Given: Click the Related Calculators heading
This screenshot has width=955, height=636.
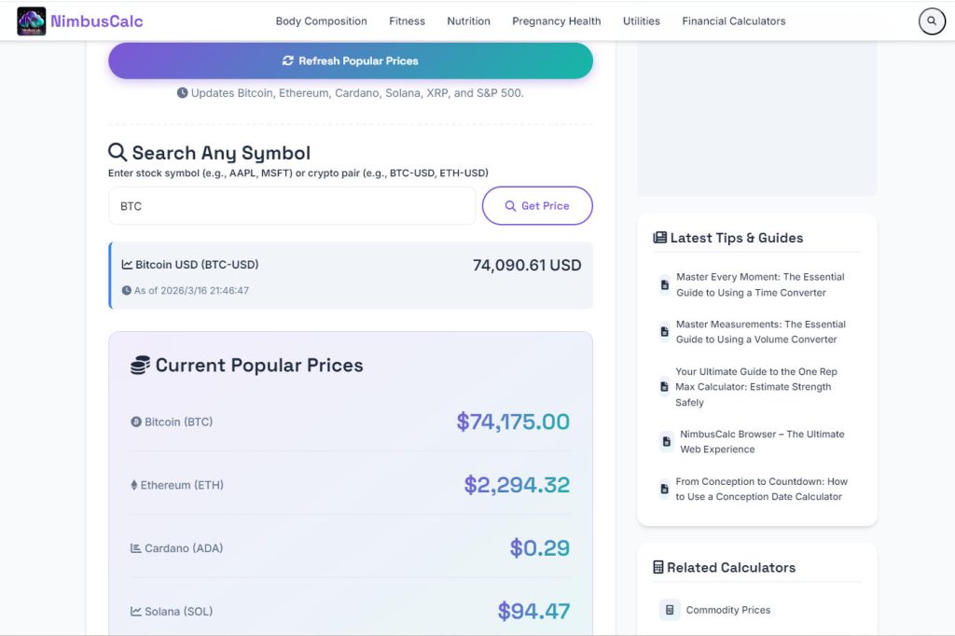Looking at the screenshot, I should 731,567.
